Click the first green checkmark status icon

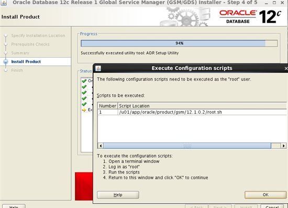pyautogui.click(x=84, y=81)
